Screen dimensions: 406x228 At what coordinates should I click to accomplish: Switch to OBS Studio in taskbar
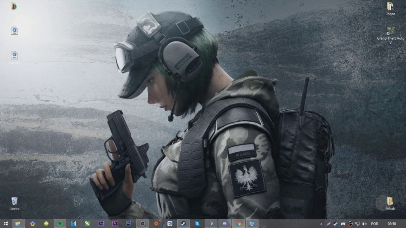point(142,224)
